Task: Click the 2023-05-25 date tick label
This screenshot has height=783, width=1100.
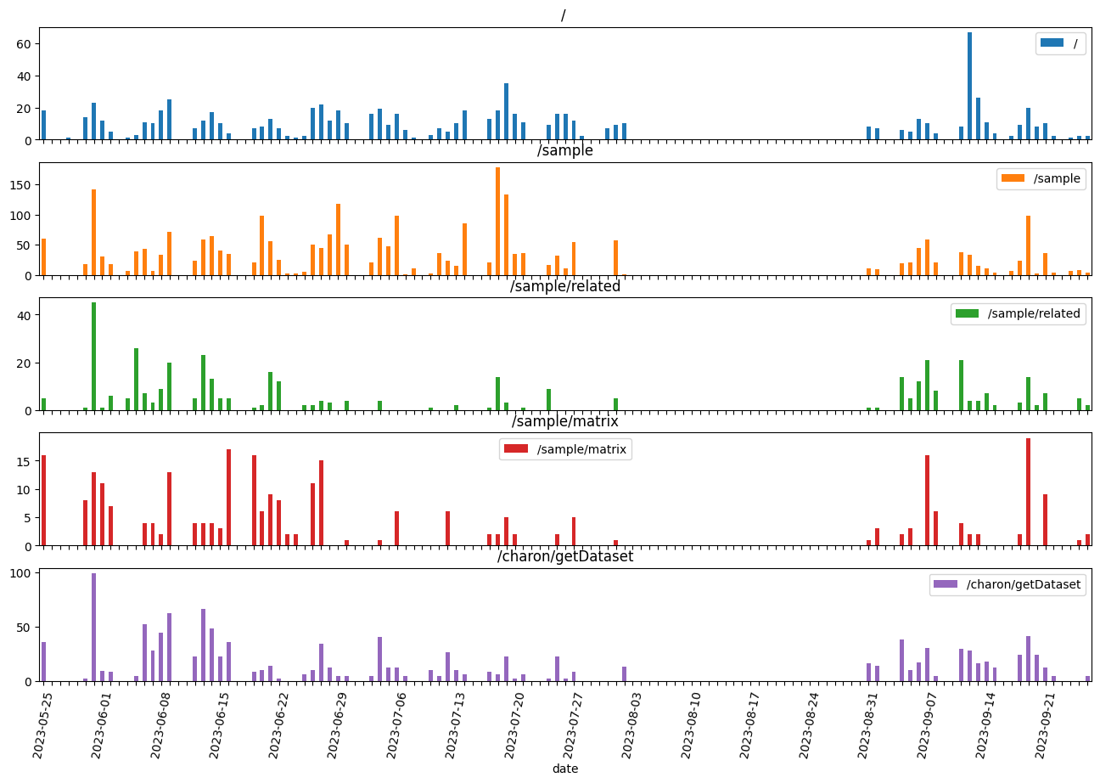Action: (43, 725)
